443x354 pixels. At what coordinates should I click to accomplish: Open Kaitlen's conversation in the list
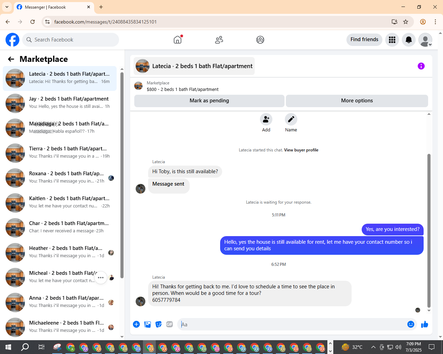(60, 203)
